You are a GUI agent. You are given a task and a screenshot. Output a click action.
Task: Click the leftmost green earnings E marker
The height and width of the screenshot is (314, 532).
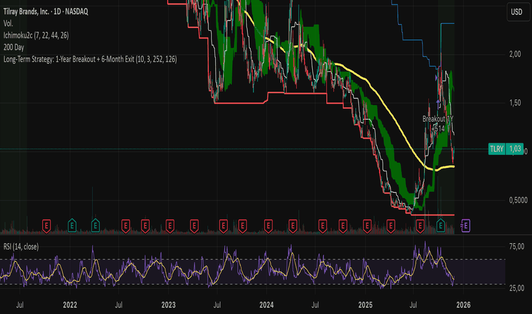coord(72,226)
